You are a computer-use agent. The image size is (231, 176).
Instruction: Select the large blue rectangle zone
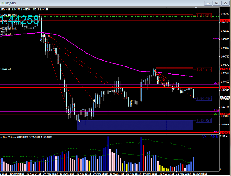(x=135, y=125)
